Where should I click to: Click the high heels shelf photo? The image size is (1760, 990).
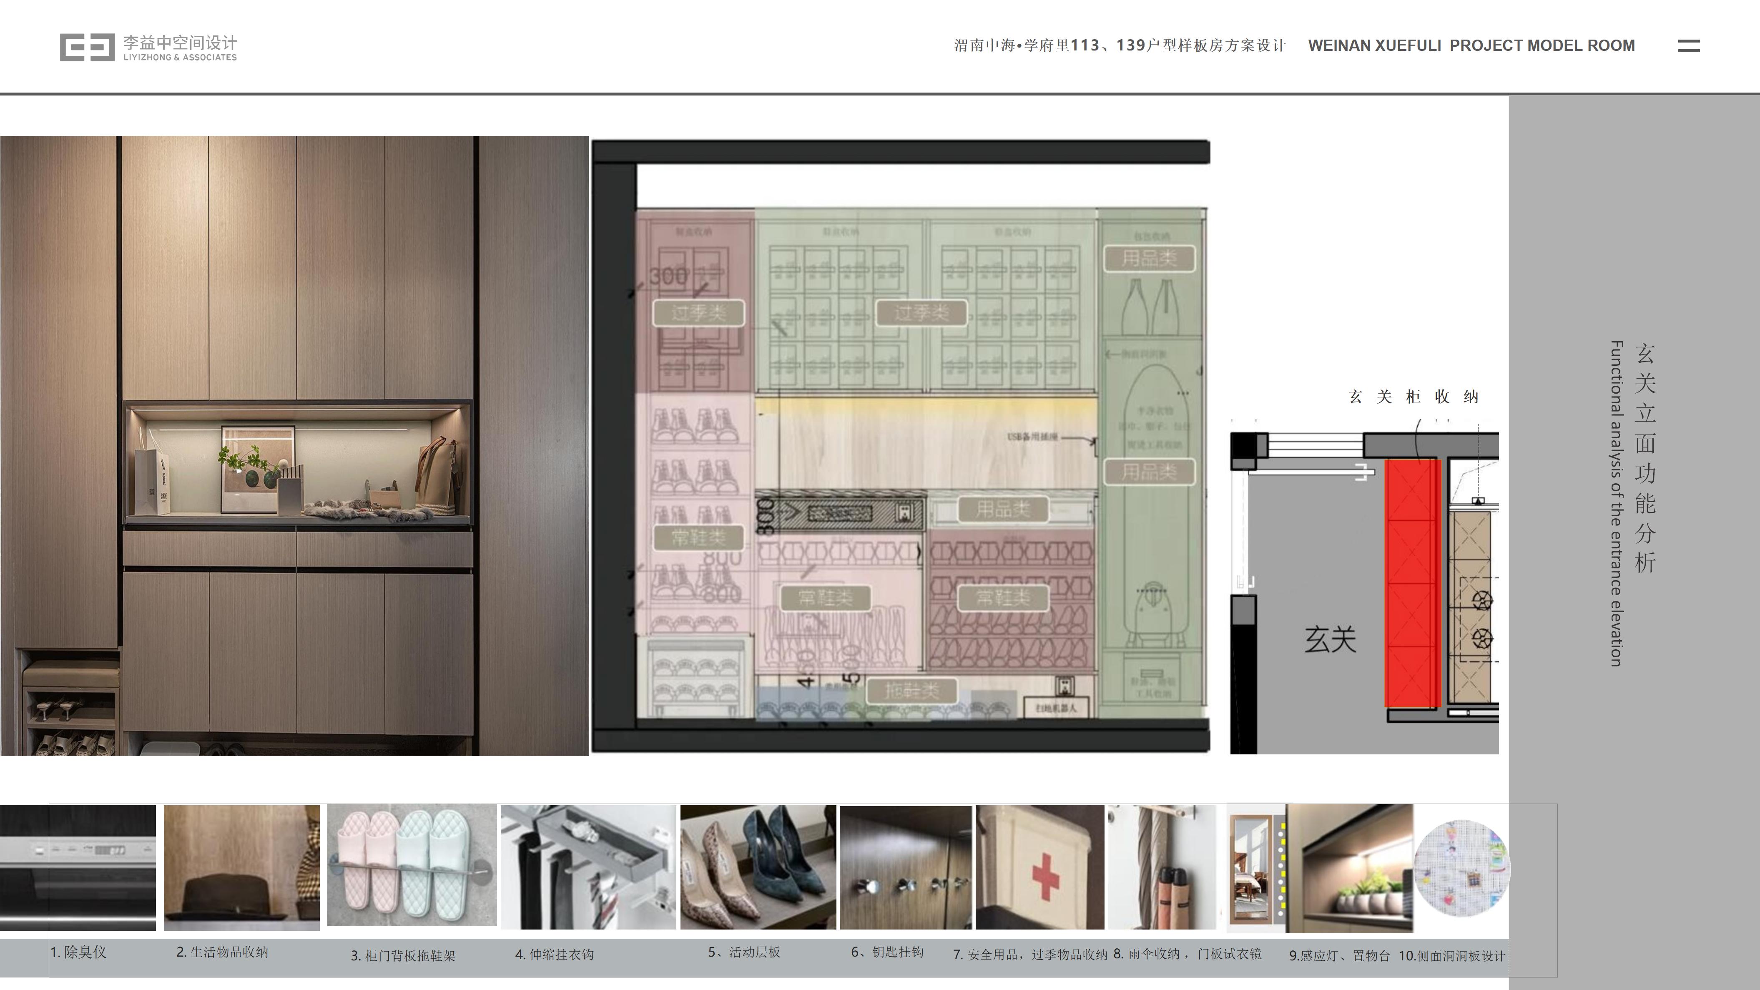point(758,867)
